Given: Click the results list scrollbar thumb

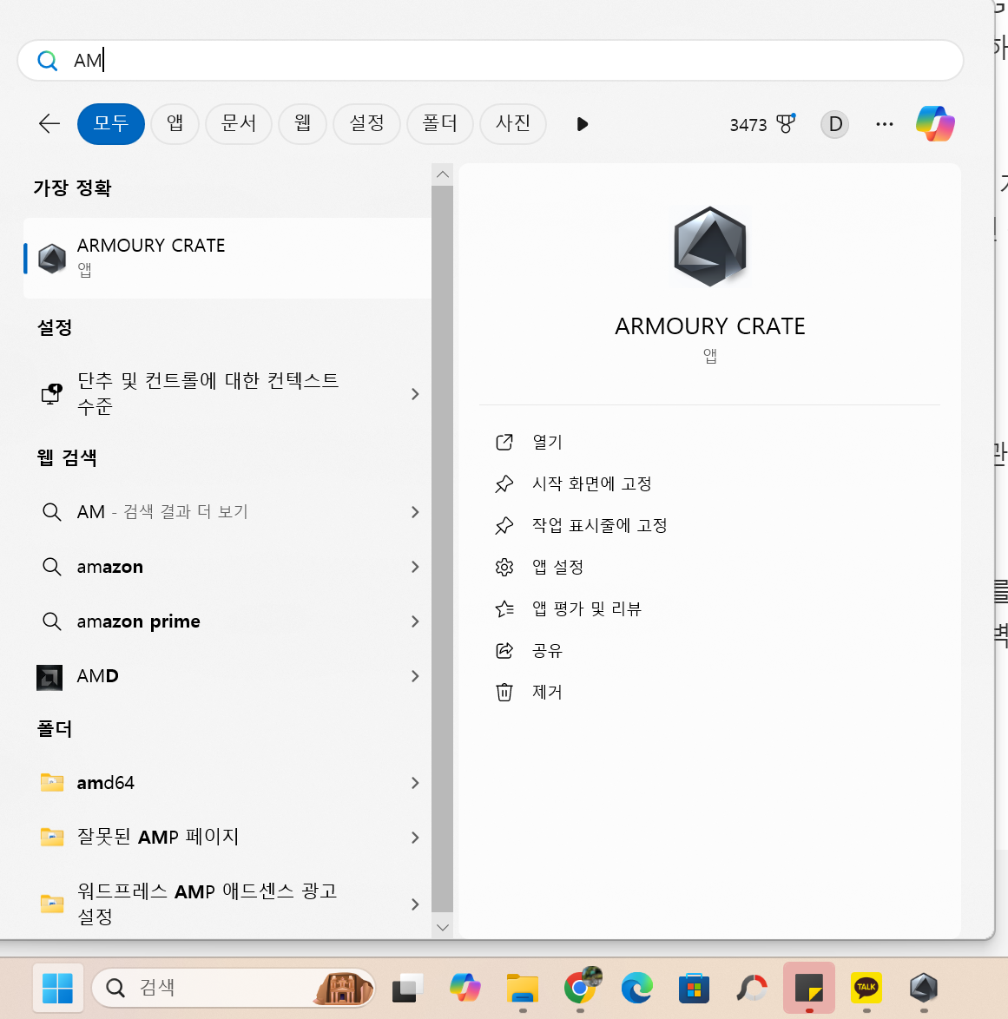Looking at the screenshot, I should pyautogui.click(x=443, y=549).
